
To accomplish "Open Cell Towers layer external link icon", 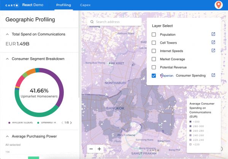I will 213,43.
